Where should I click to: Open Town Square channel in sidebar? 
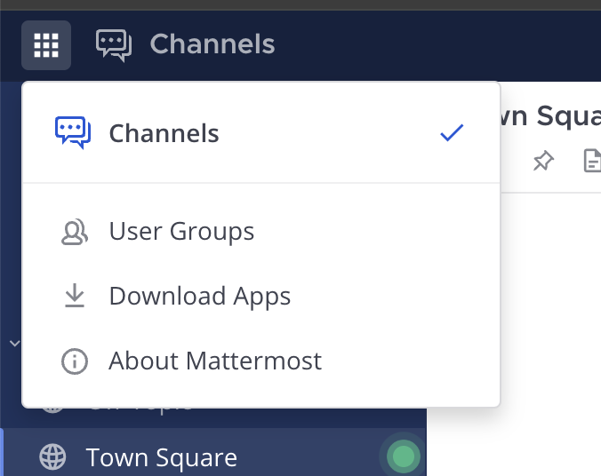(x=214, y=452)
